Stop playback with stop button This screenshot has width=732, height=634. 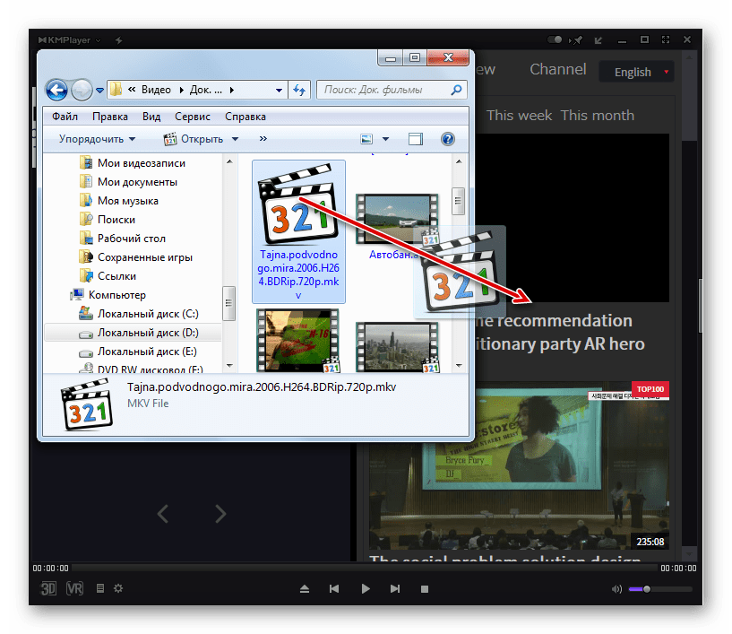point(425,589)
